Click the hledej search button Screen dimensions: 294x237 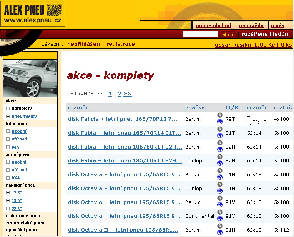(x=228, y=34)
